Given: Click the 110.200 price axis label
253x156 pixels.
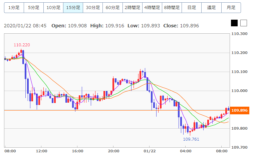Looking at the screenshot, I should coord(239,53).
